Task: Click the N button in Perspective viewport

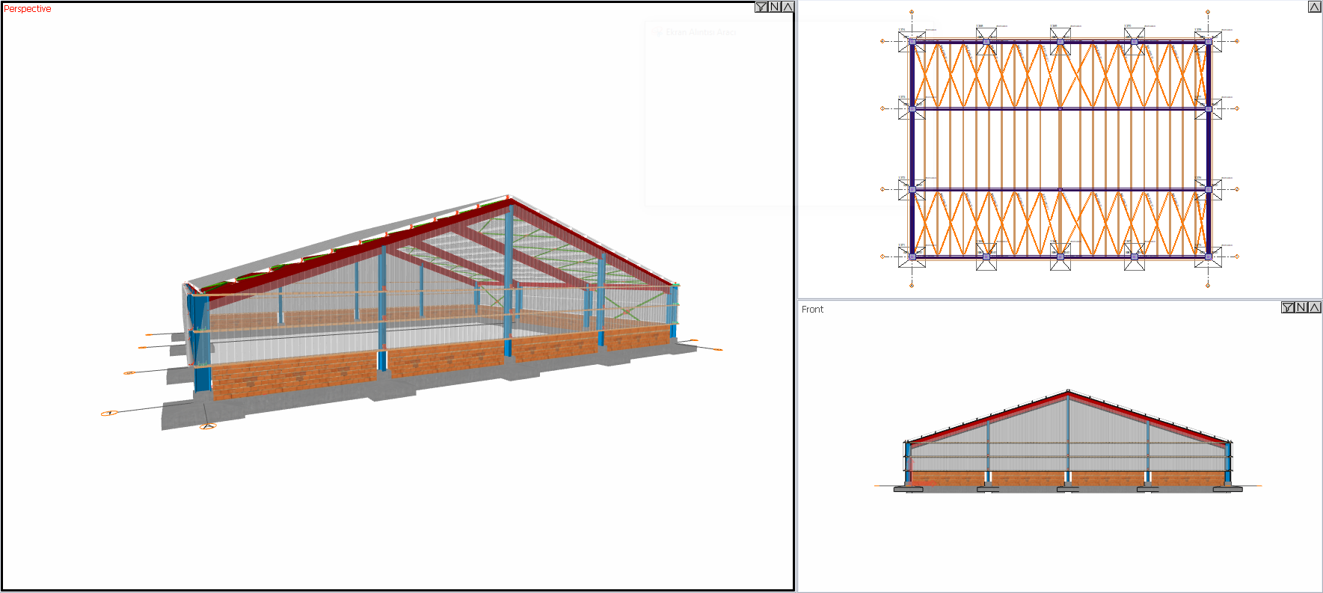Action: point(775,7)
